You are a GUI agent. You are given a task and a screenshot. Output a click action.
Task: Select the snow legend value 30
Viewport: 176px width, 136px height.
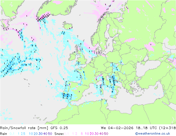click(97, 134)
